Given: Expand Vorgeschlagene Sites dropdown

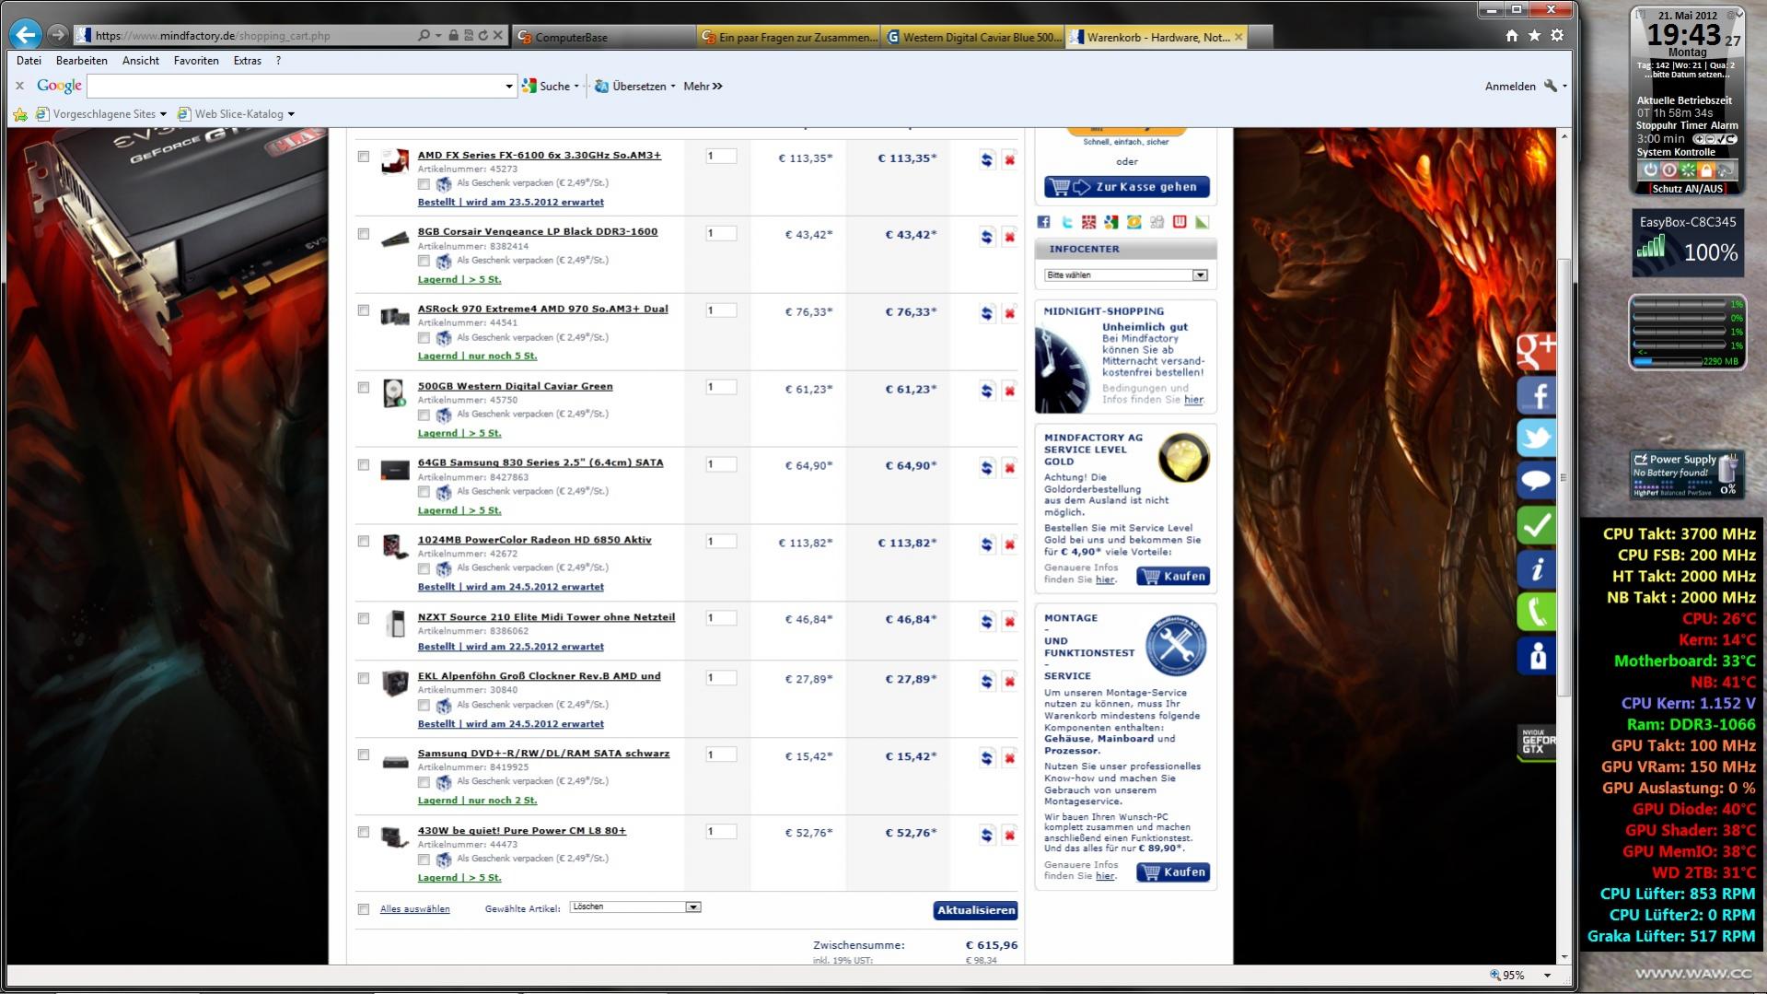Looking at the screenshot, I should (x=163, y=114).
